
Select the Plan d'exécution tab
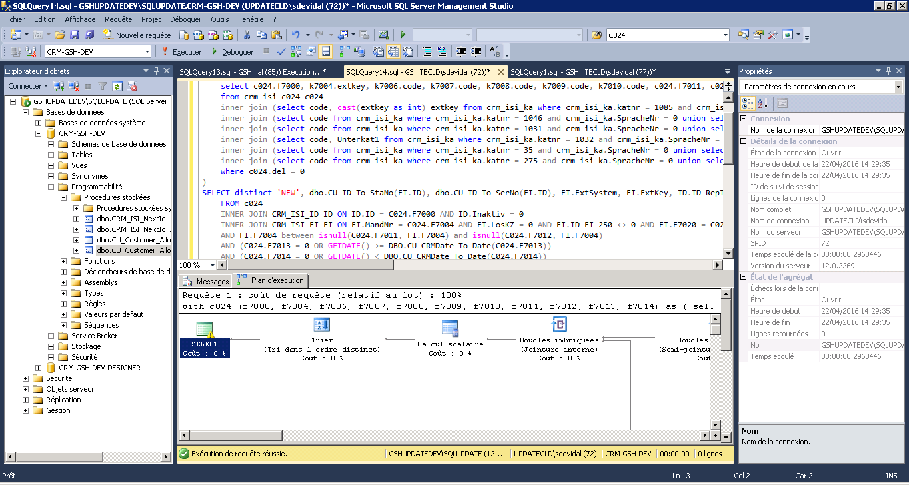pyautogui.click(x=271, y=281)
